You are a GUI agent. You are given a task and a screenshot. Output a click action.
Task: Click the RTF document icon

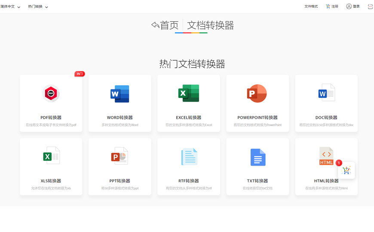click(190, 157)
